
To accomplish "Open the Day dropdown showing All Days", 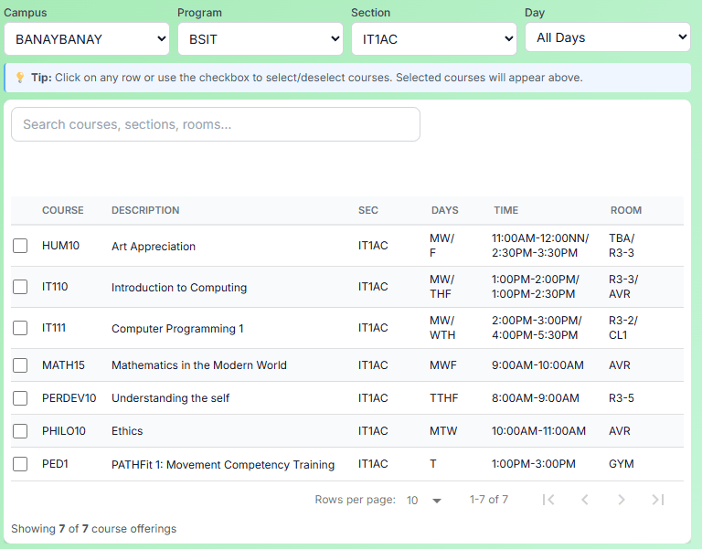I will click(x=608, y=37).
